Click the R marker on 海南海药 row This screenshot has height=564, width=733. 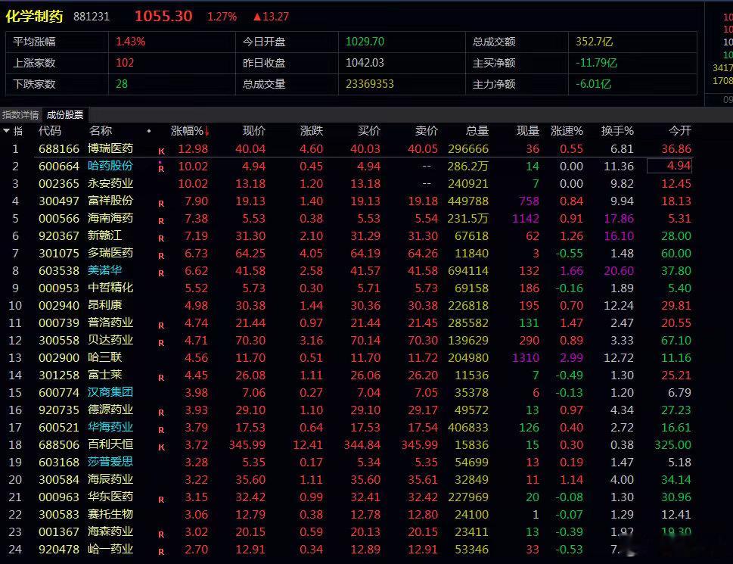click(x=161, y=221)
